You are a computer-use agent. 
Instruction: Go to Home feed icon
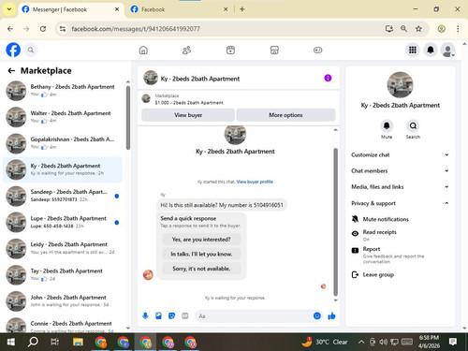(143, 50)
